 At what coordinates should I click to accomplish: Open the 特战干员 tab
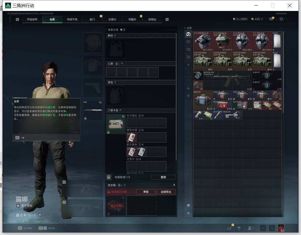[x=72, y=19]
